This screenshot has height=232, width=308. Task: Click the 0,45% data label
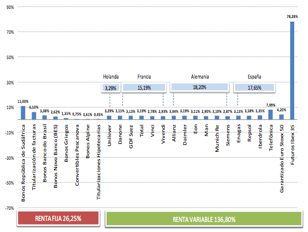98,114
